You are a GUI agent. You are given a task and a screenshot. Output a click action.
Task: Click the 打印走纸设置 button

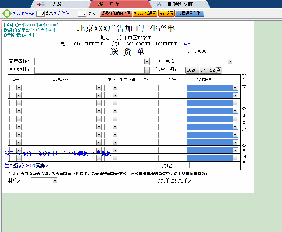coord(145,13)
